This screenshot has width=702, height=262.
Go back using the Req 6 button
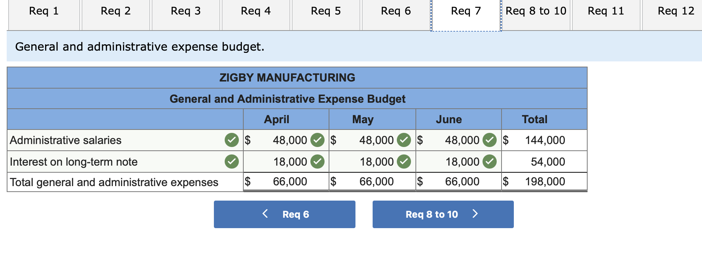click(284, 214)
